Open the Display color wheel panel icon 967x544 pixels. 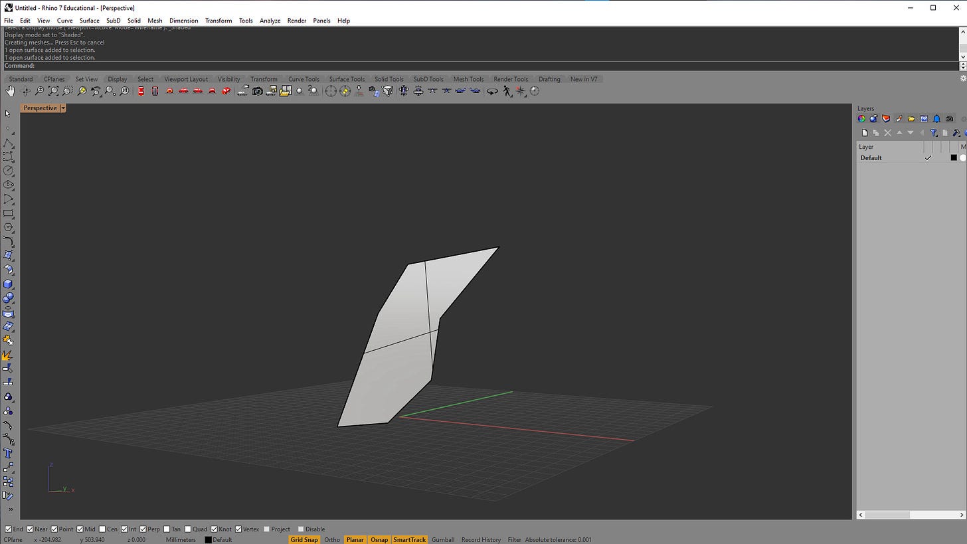[x=861, y=119]
